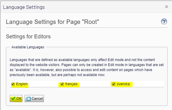Toggle the français language checkbox
Screen dimensions: 172x110
[x=62, y=84]
